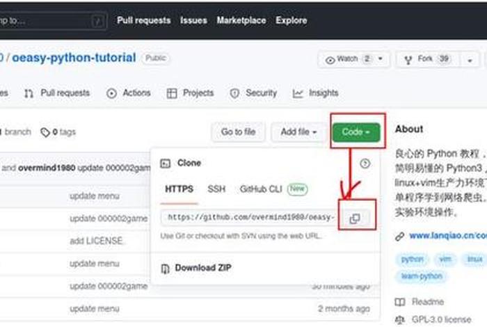Viewport: 487px width, 327px height.
Task: Click the tags label icon
Action: tap(45, 132)
